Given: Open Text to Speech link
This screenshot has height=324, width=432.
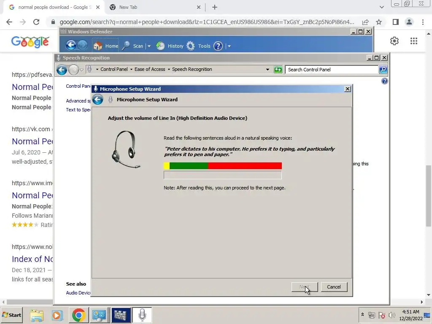Looking at the screenshot, I should click(78, 110).
